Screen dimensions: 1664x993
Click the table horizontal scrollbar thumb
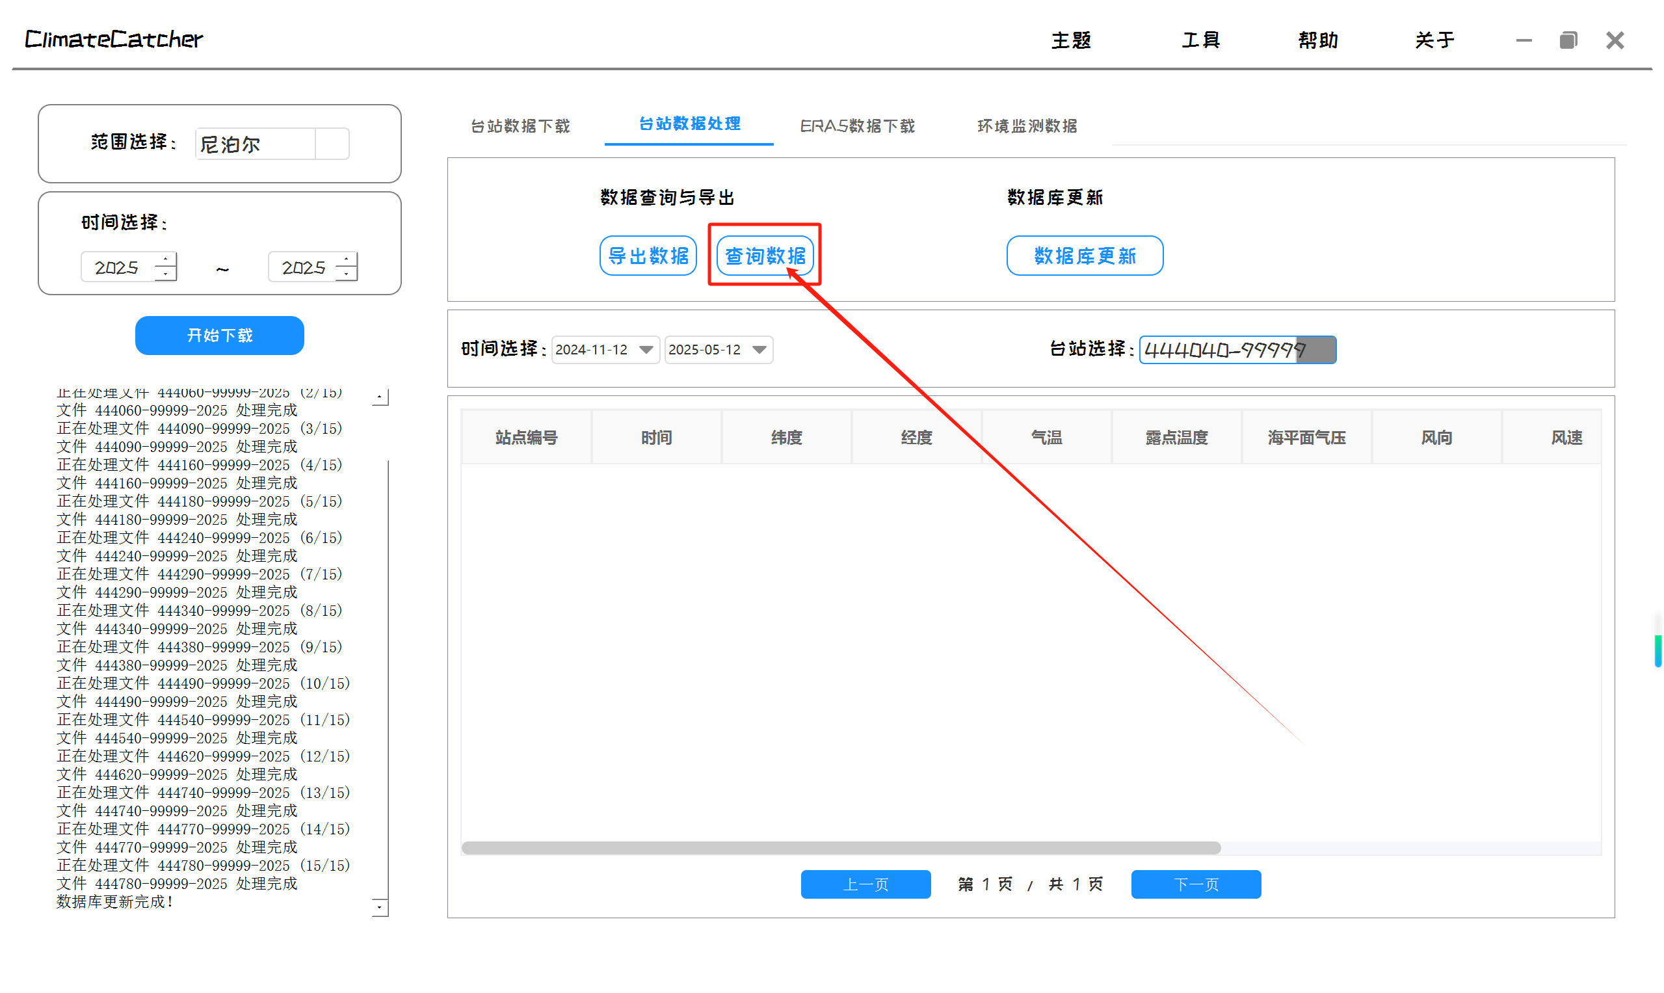[840, 848]
